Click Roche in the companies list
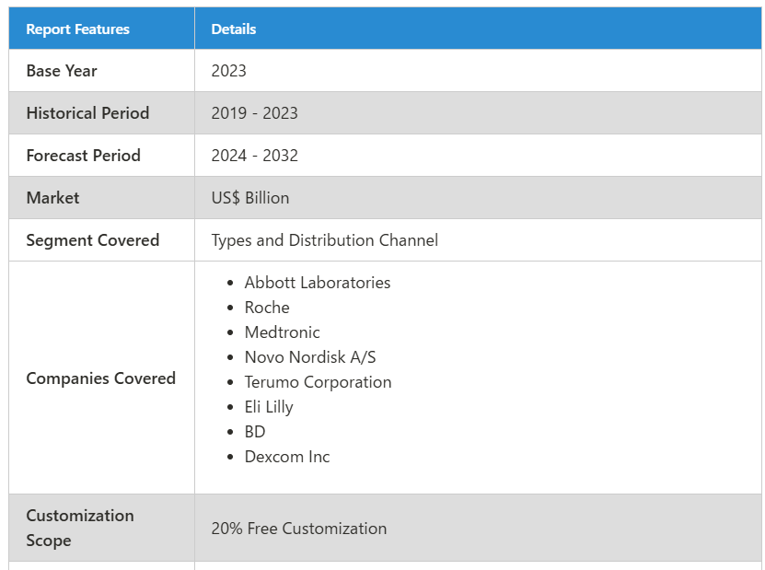765x570 pixels. (267, 308)
